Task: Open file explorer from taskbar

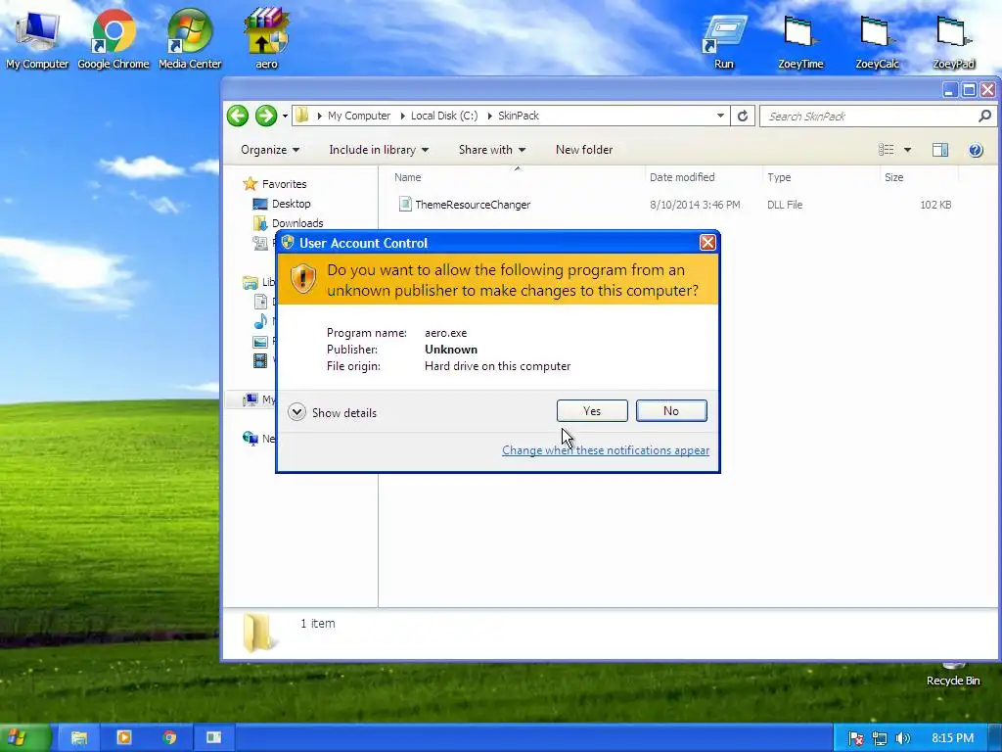Action: [x=79, y=738]
